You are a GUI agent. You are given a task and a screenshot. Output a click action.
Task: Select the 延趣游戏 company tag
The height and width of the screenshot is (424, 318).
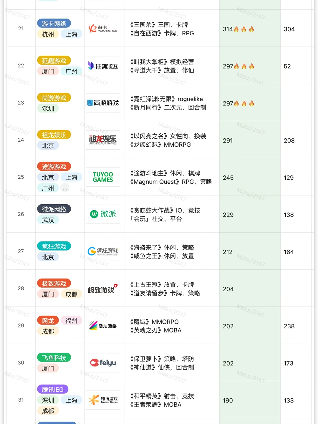(x=54, y=61)
